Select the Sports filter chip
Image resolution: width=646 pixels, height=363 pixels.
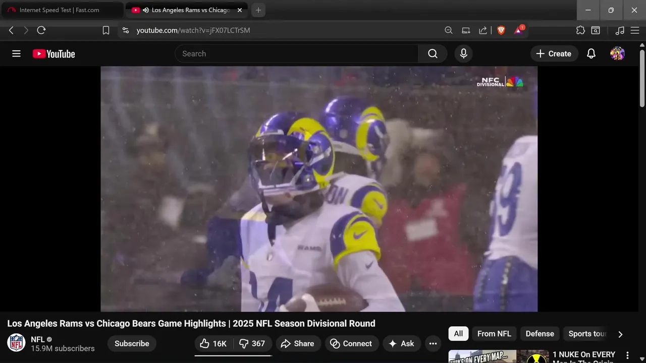pos(585,334)
